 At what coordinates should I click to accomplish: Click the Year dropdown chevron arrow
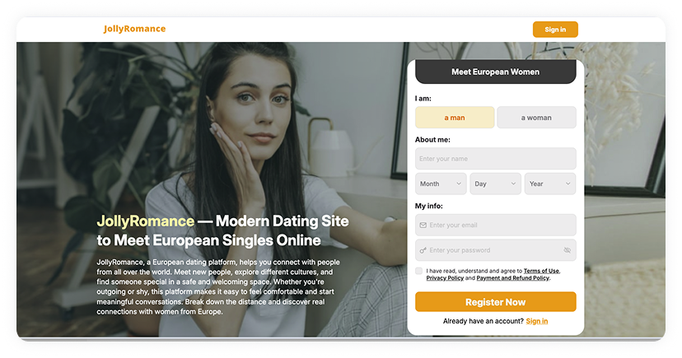[568, 184]
